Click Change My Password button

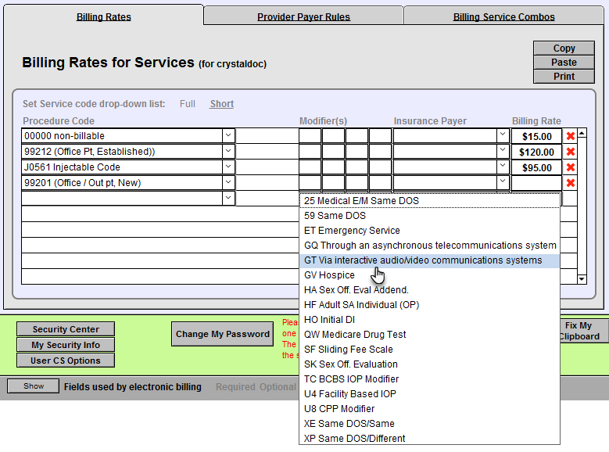coord(223,334)
